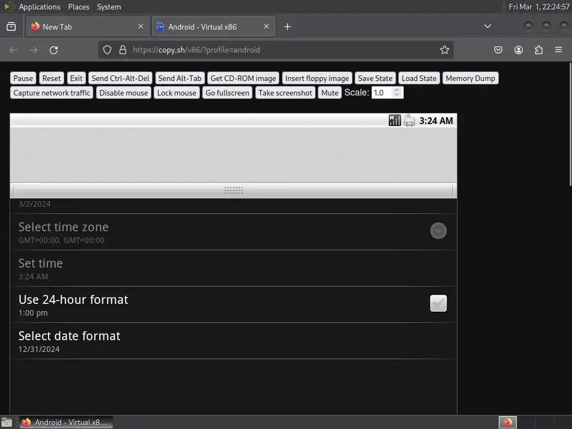This screenshot has height=429, width=572.
Task: Open the System menu
Action: pyautogui.click(x=109, y=7)
